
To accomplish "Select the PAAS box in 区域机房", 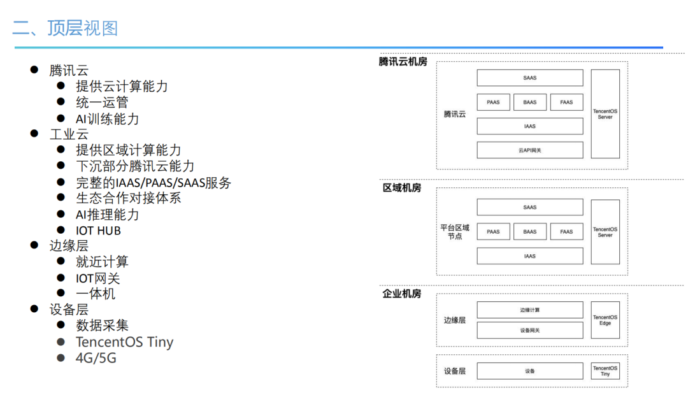I will point(493,232).
